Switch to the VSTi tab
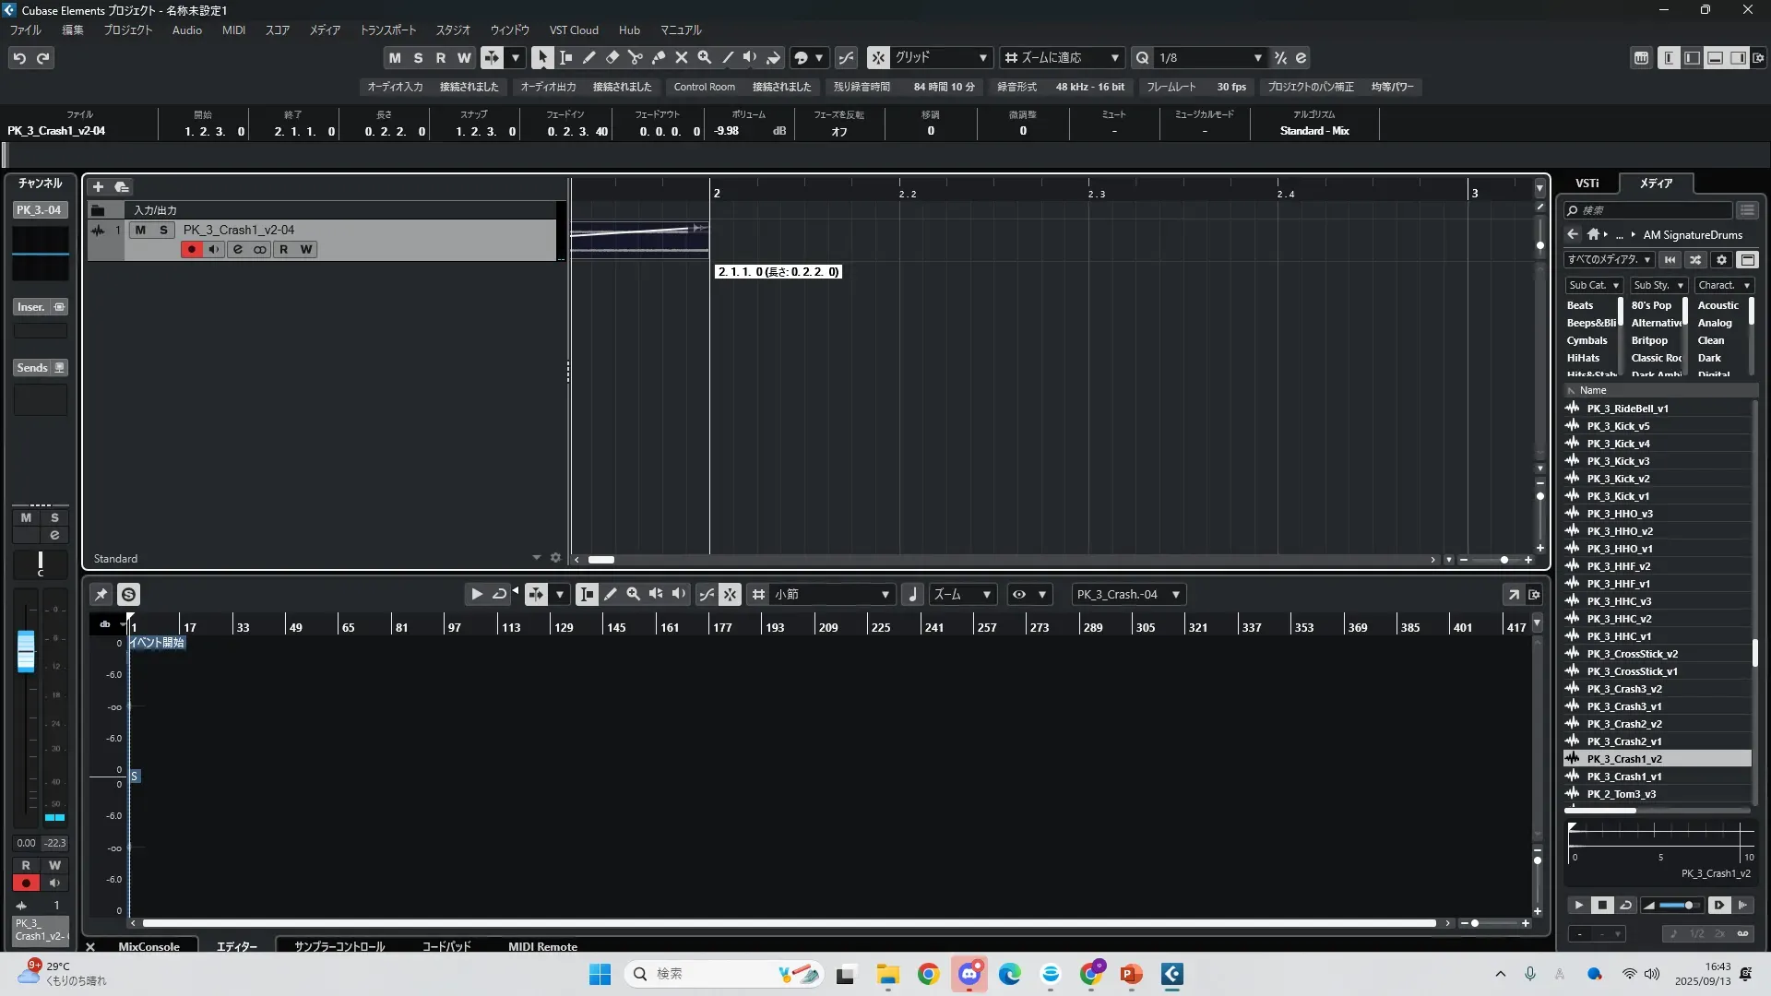 pos(1587,183)
